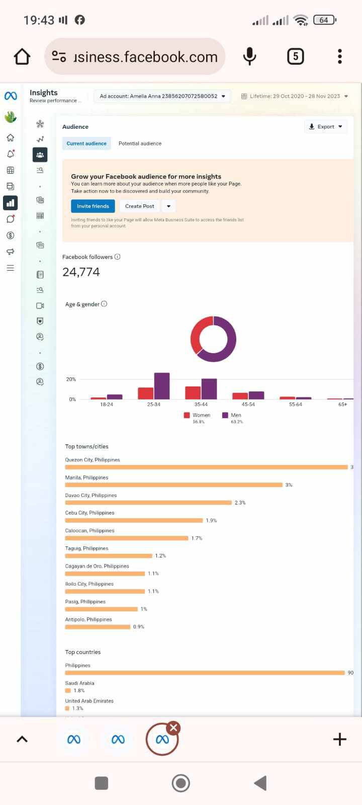Click the Men purple legend swatch
Image resolution: width=362 pixels, height=805 pixels.
click(225, 415)
